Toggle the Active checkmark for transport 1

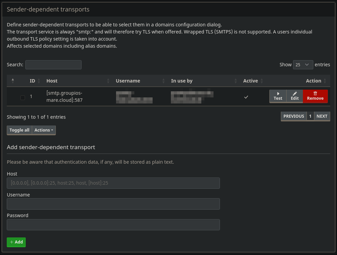point(246,97)
